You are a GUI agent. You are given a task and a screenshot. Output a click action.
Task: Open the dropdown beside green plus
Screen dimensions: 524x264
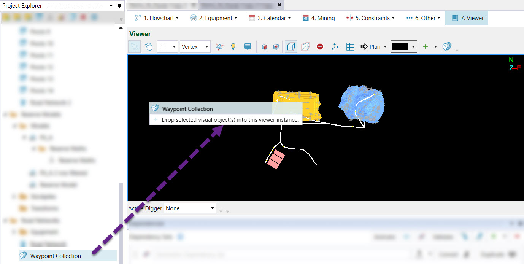435,46
